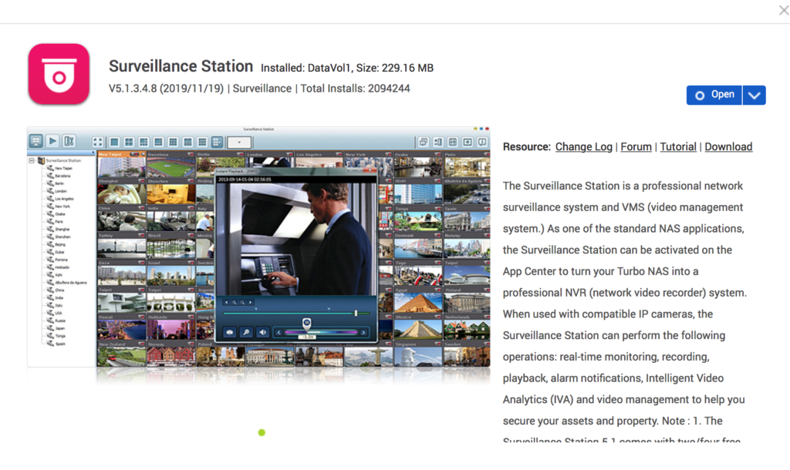This screenshot has height=470, width=790.
Task: Click the playback icon in the screenshot toolbar
Action: 52,141
